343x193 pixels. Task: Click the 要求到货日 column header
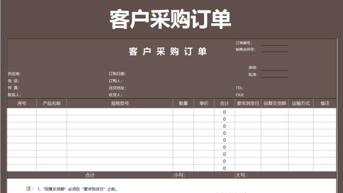[x=248, y=104]
